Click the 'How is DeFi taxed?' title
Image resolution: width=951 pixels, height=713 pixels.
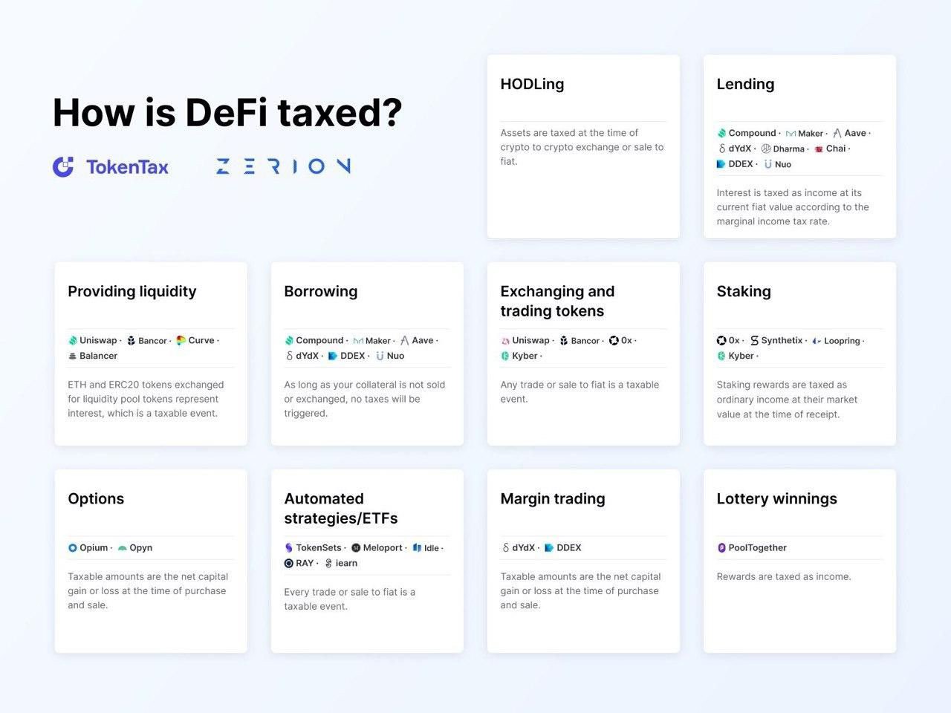point(227,112)
